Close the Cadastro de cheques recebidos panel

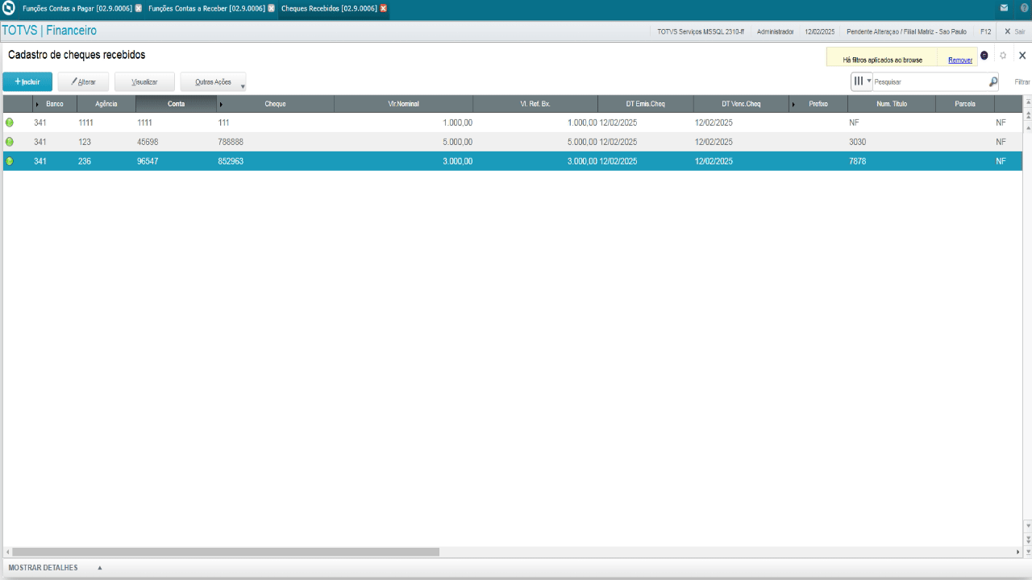(1022, 56)
